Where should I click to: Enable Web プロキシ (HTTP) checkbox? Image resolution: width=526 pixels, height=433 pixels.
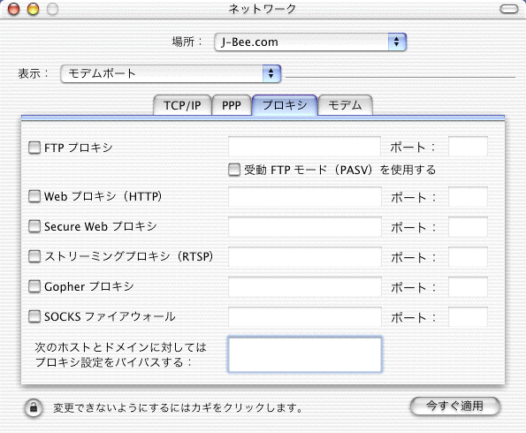tap(34, 196)
